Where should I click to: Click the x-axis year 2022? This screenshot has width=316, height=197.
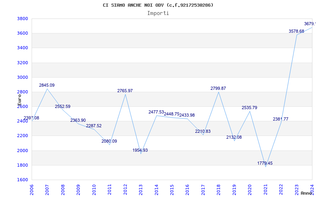[281, 190]
